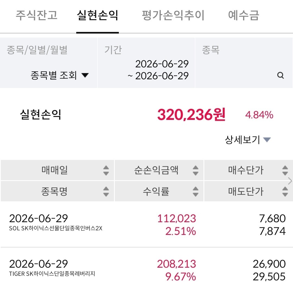
Task: Show more columns with right chevron
Action: point(290,181)
